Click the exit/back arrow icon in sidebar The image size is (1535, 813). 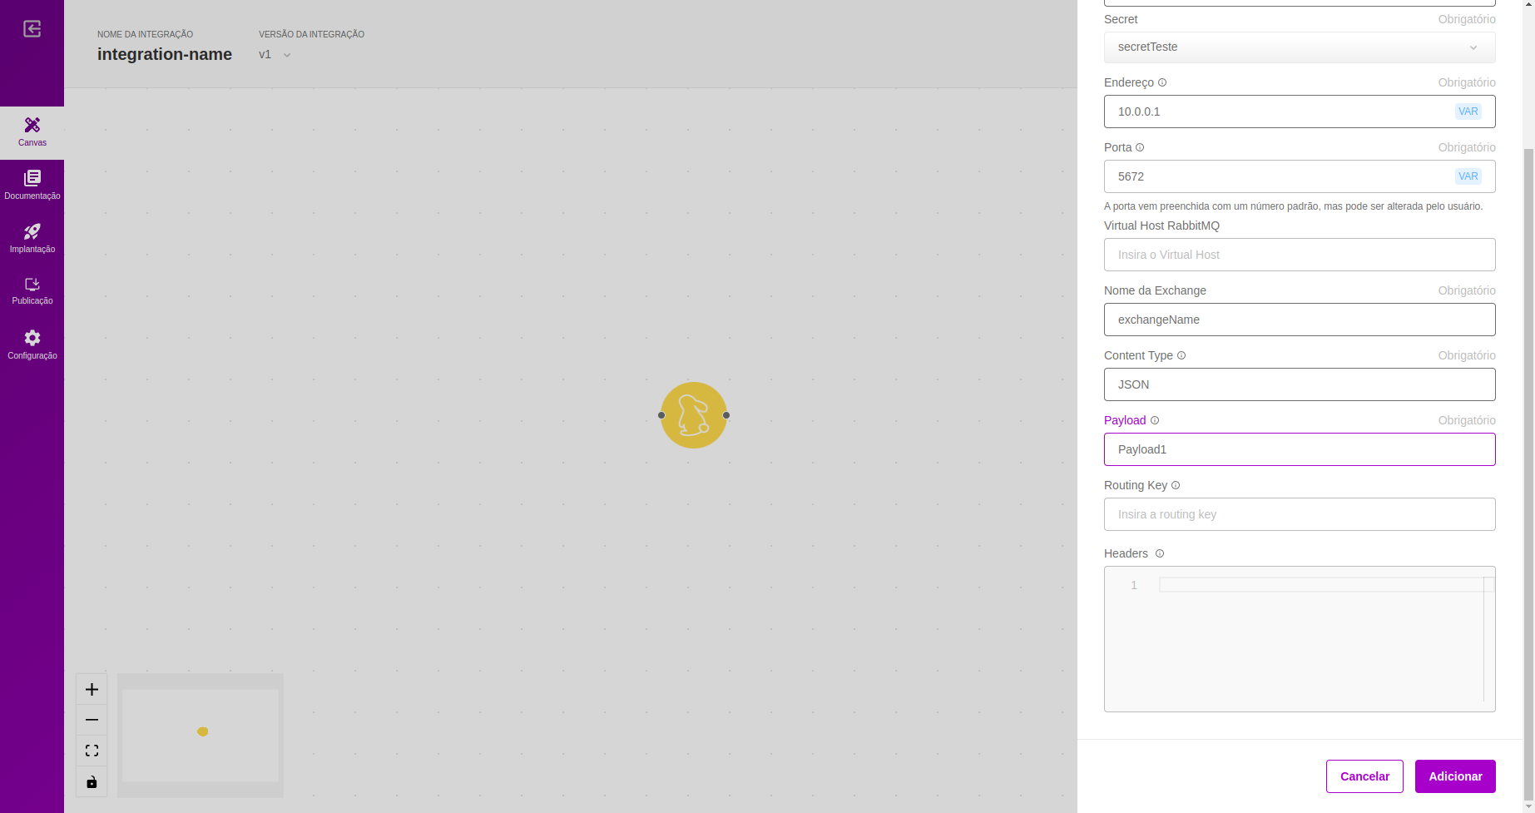(32, 29)
